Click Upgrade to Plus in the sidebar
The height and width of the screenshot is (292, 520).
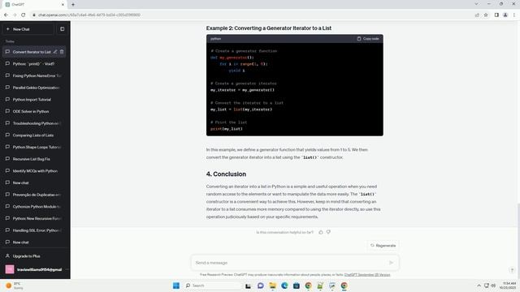tap(34, 256)
